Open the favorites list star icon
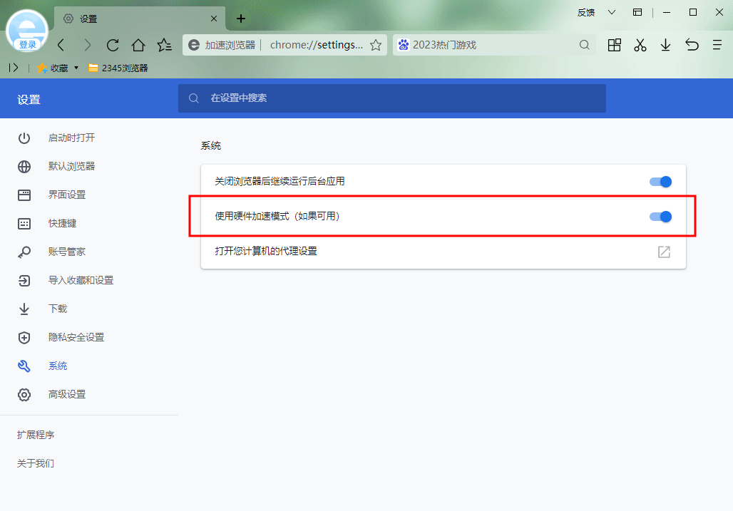This screenshot has width=733, height=511. pyautogui.click(x=165, y=45)
